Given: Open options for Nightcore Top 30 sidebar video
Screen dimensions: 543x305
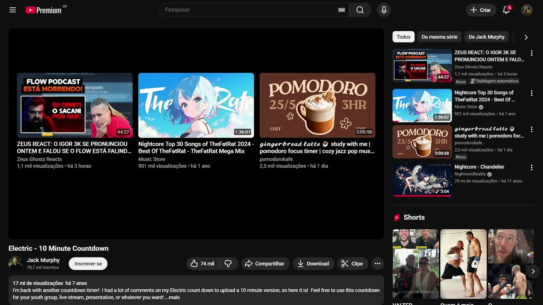Looking at the screenshot, I should point(532,93).
